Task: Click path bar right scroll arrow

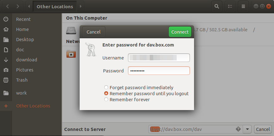Action: pos(81,6)
